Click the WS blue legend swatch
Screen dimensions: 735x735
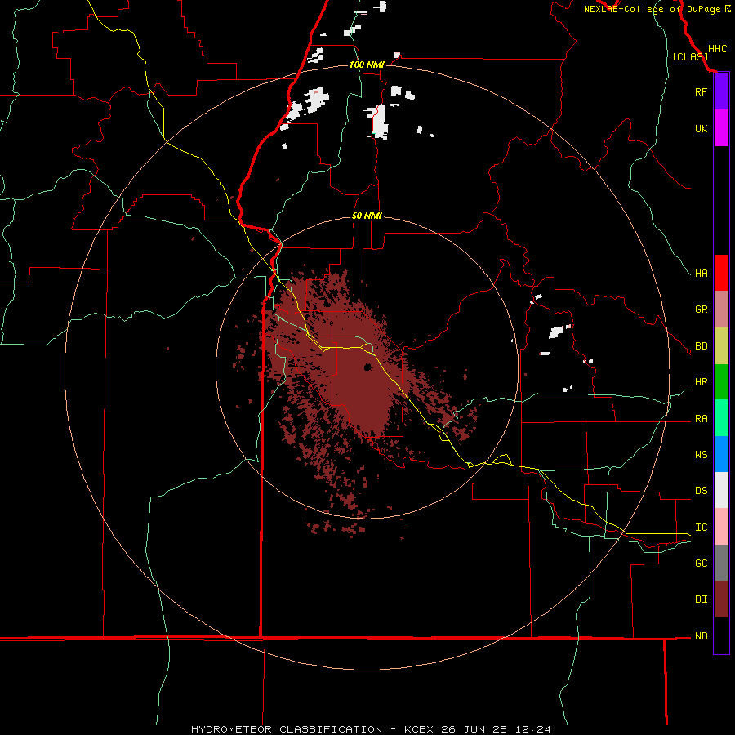coord(721,454)
